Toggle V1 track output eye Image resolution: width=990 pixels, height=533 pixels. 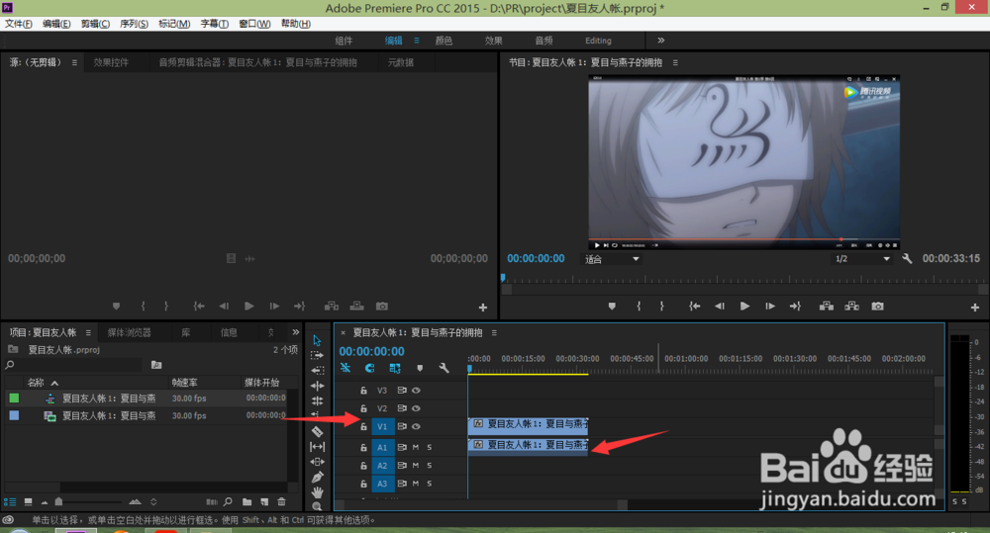click(x=416, y=426)
